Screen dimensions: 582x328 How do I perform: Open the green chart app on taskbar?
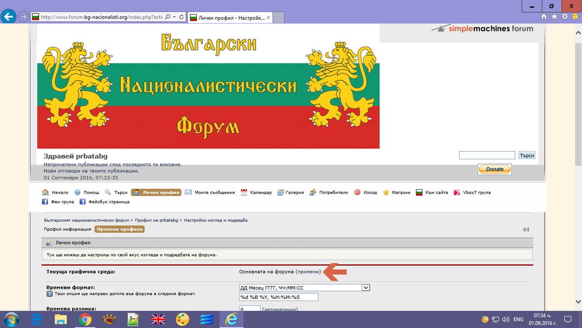[x=134, y=319]
